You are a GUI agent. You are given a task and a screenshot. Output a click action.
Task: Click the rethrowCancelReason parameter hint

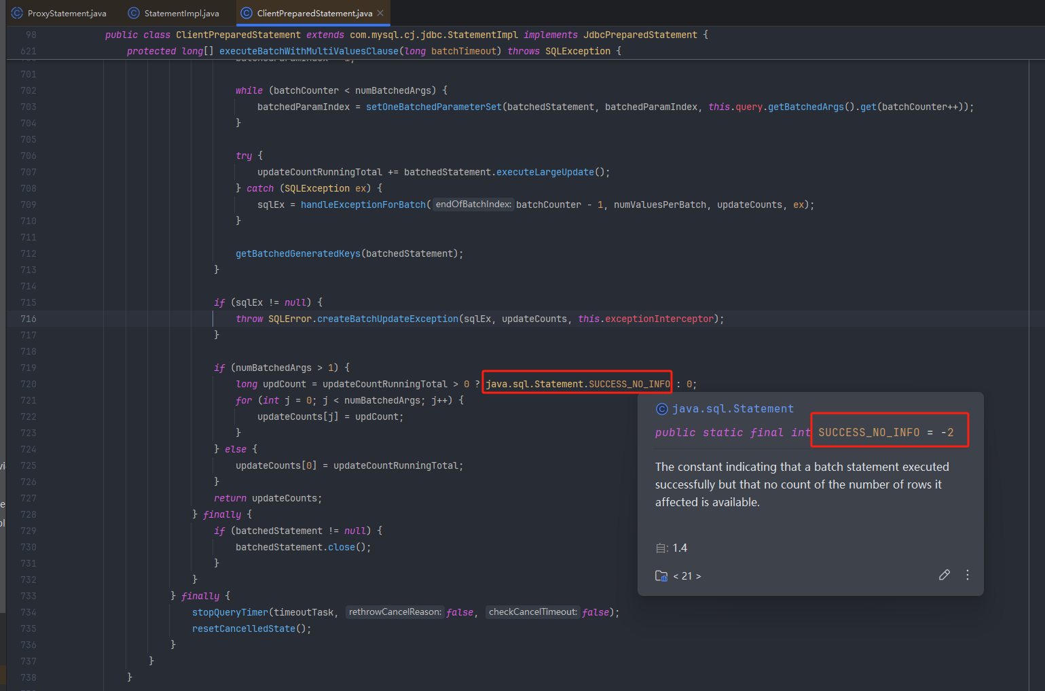click(395, 612)
